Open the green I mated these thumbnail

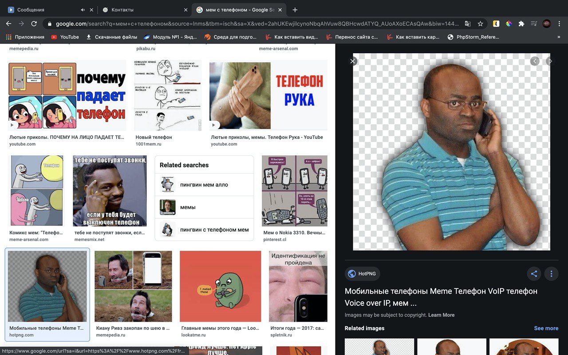coord(221,286)
